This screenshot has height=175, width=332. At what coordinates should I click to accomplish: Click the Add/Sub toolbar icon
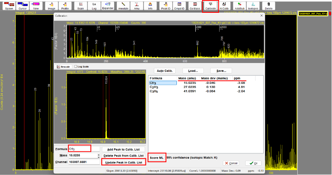(x=239, y=6)
